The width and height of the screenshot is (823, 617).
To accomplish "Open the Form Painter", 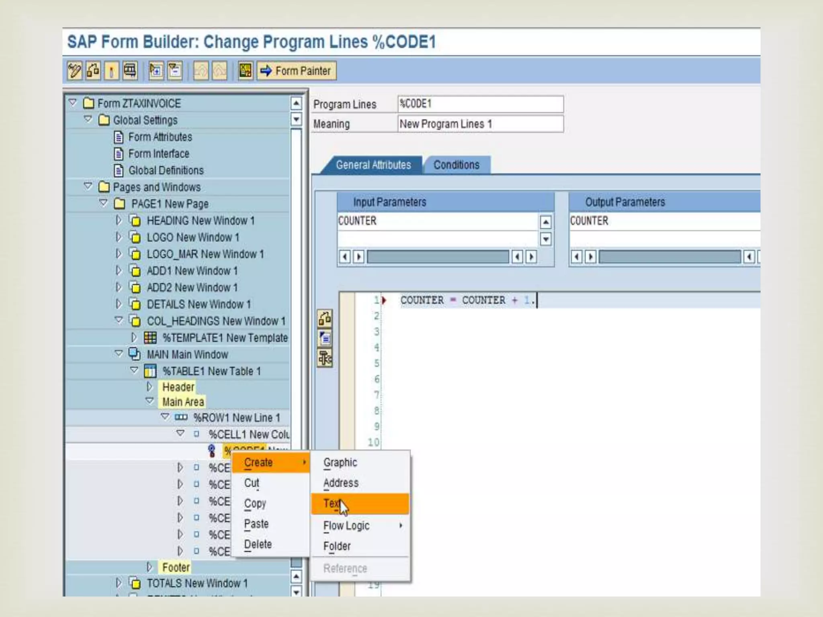I will click(x=297, y=71).
